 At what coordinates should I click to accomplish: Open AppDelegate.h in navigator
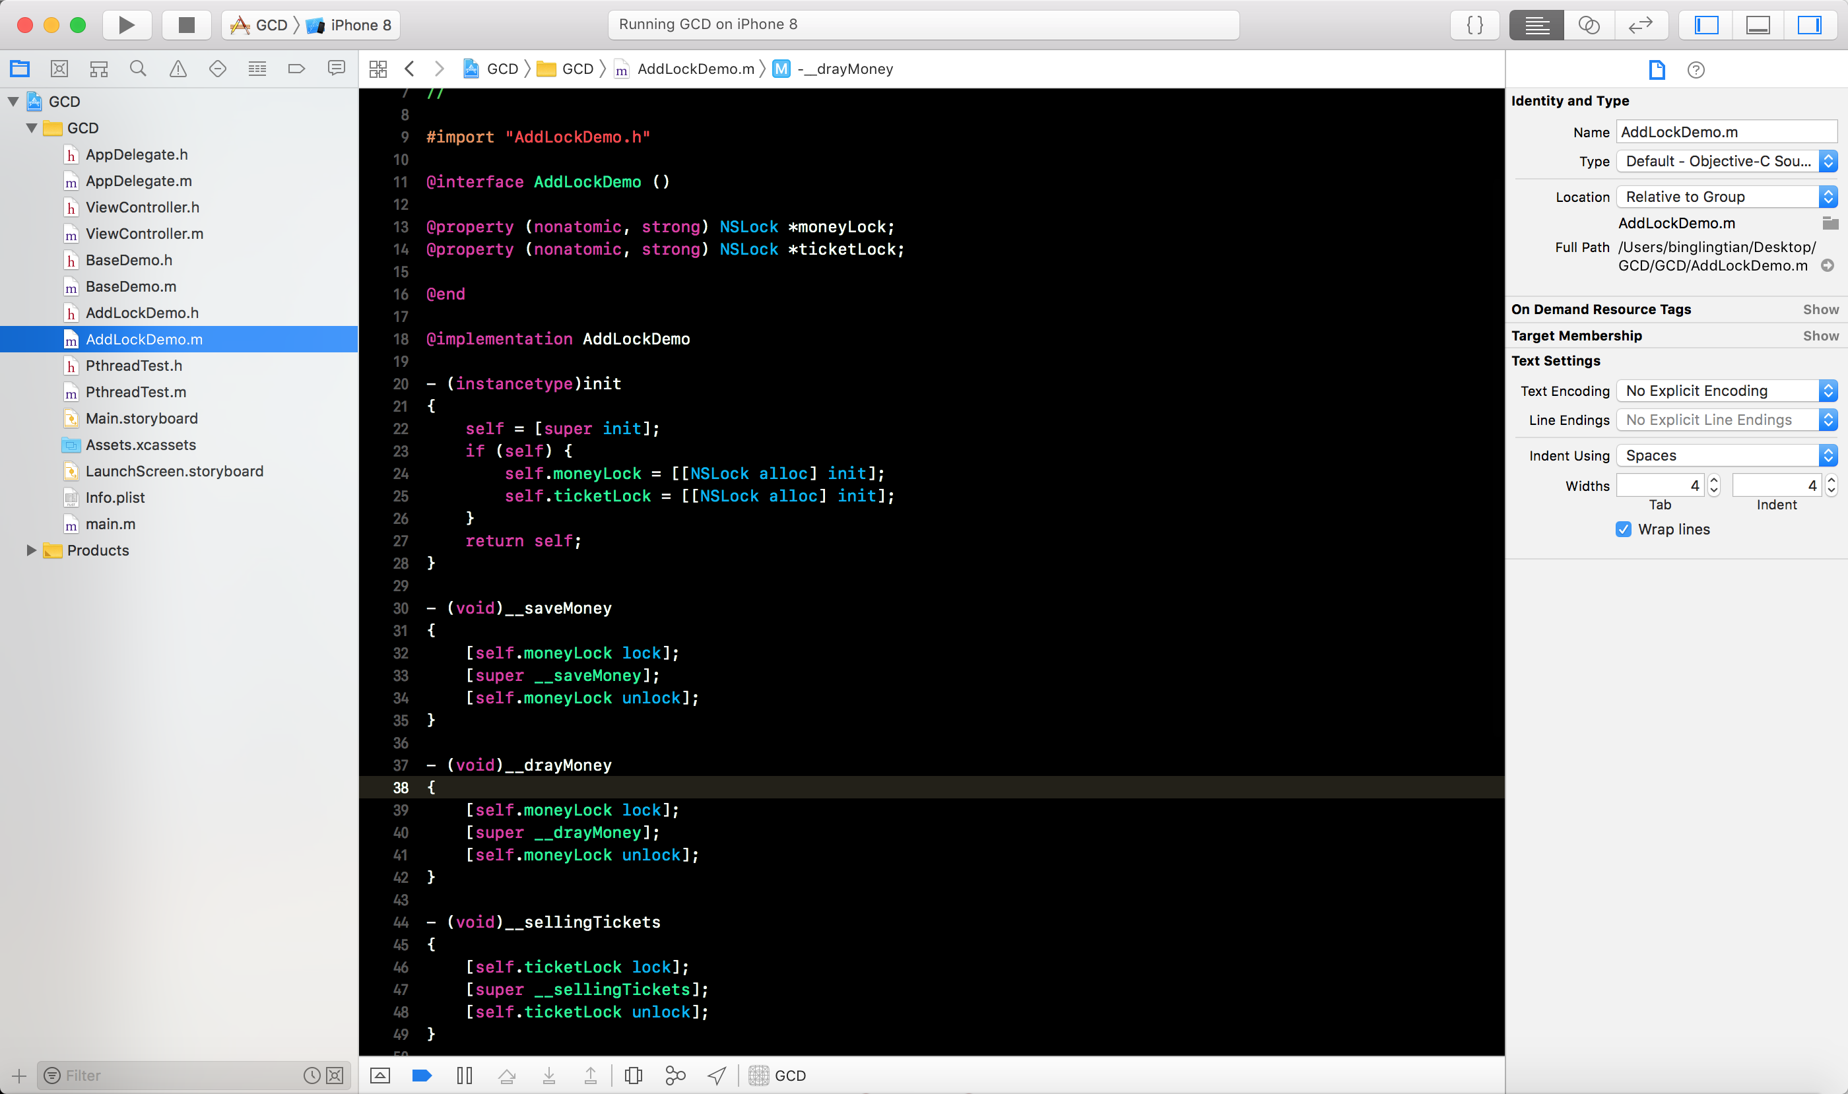pyautogui.click(x=137, y=154)
